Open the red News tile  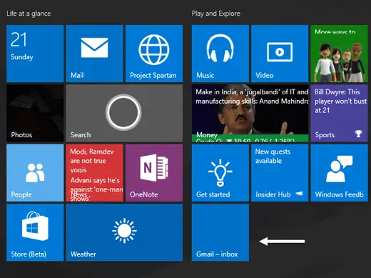[x=94, y=173]
